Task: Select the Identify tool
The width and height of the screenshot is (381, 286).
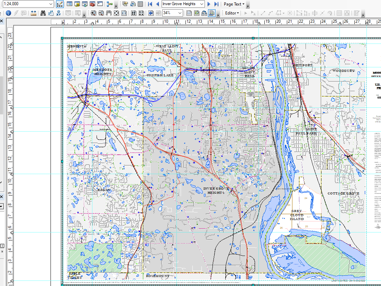Action: pyautogui.click(x=8, y=13)
